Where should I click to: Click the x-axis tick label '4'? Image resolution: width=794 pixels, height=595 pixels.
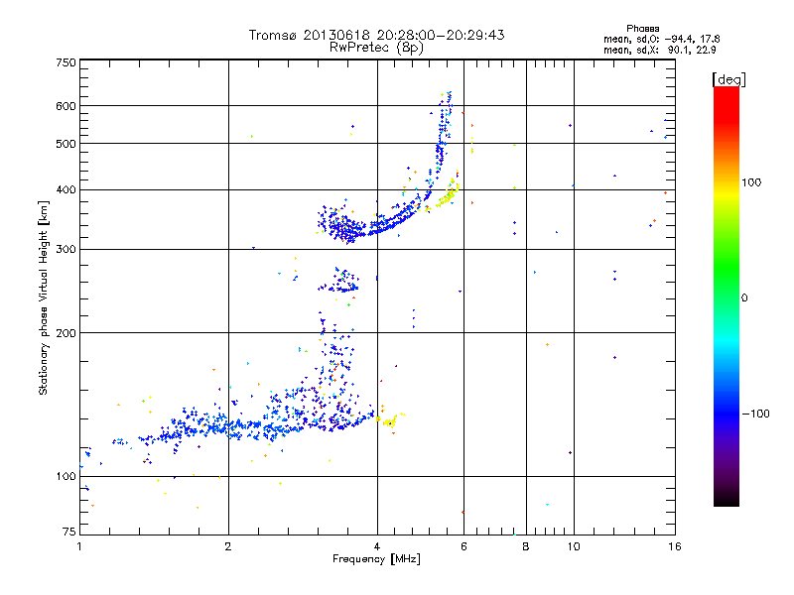pyautogui.click(x=377, y=546)
